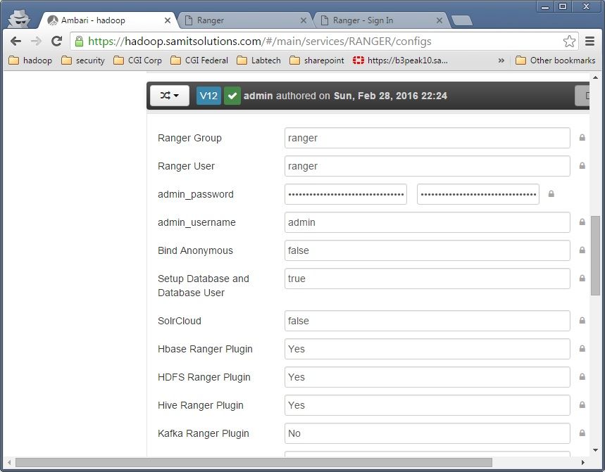605x472 pixels.
Task: Open a new browser tab
Action: pos(462,21)
